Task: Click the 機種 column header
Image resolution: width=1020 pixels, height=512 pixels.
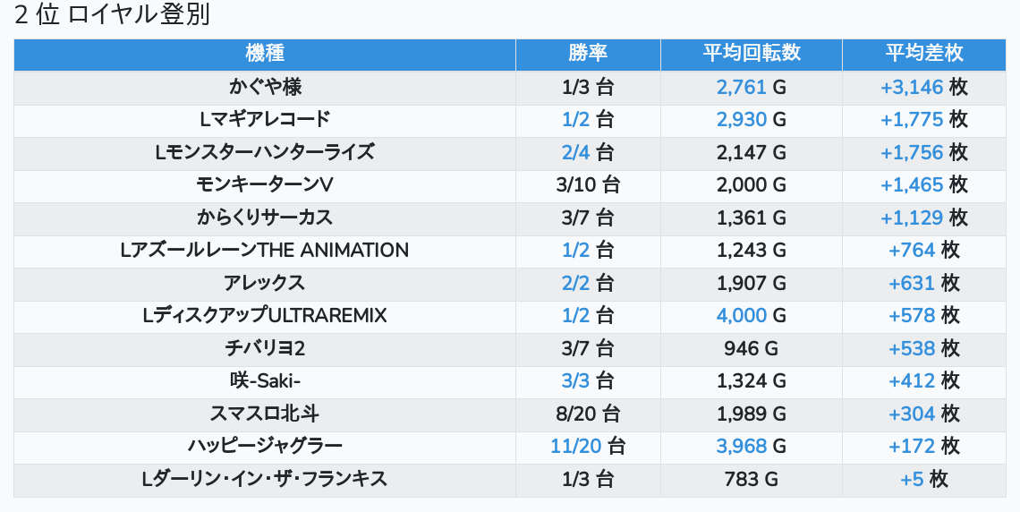Action: [x=265, y=54]
